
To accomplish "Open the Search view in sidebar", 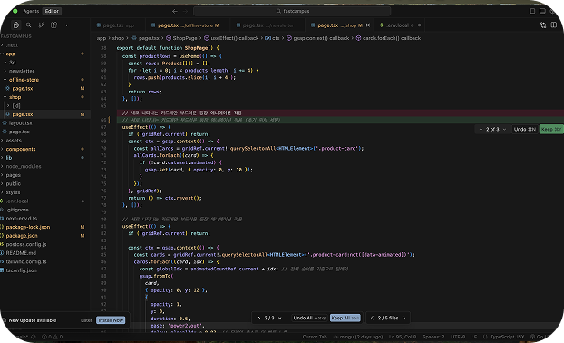I will pyautogui.click(x=28, y=25).
